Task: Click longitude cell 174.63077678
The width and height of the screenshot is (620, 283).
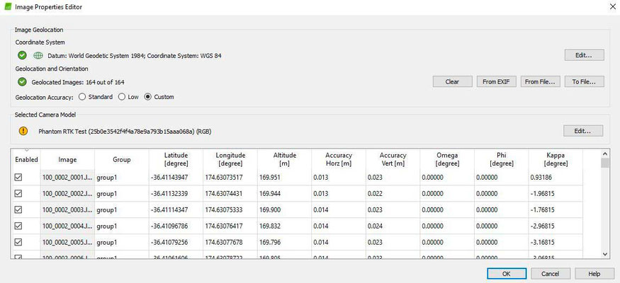Action: click(x=230, y=243)
